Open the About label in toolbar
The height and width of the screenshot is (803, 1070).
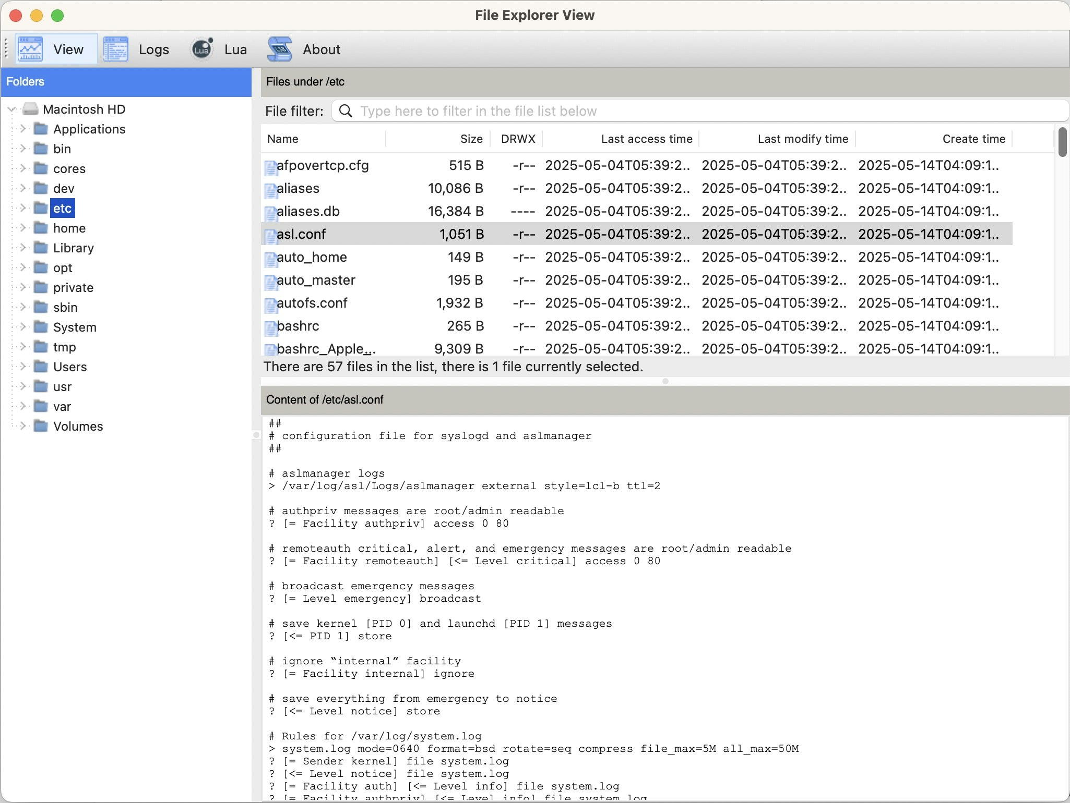(322, 50)
